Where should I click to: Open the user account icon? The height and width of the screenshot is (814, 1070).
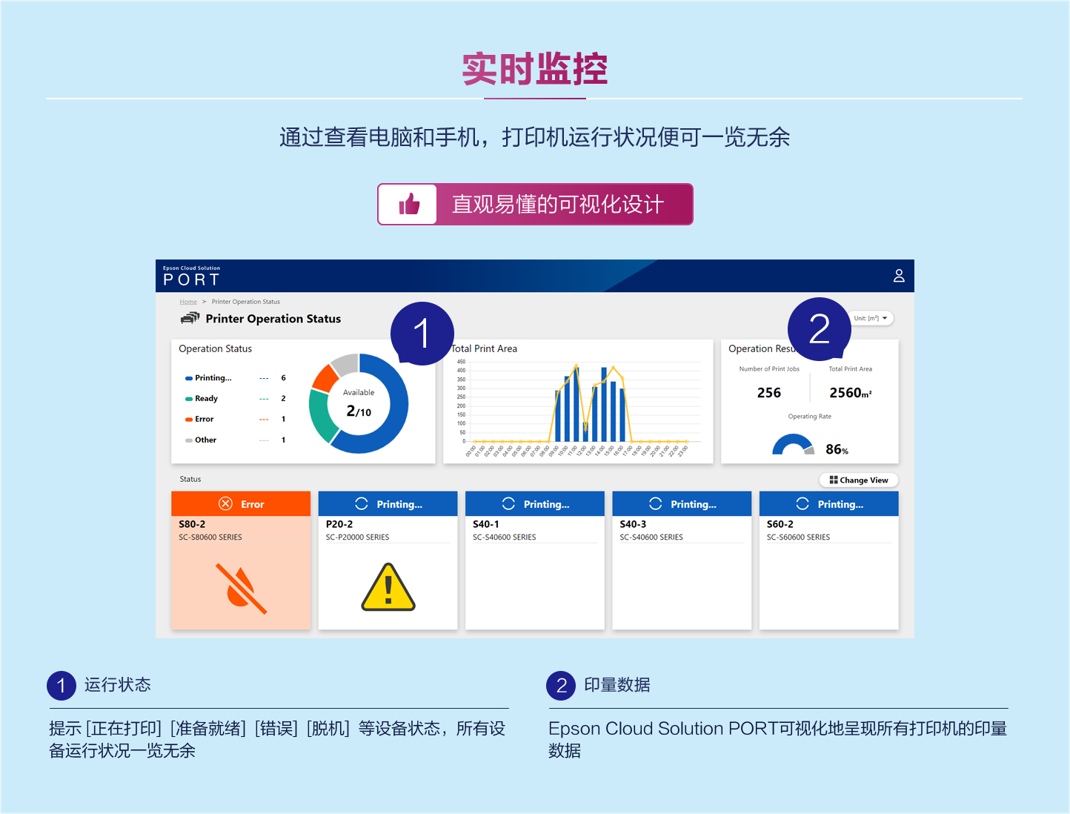899,276
